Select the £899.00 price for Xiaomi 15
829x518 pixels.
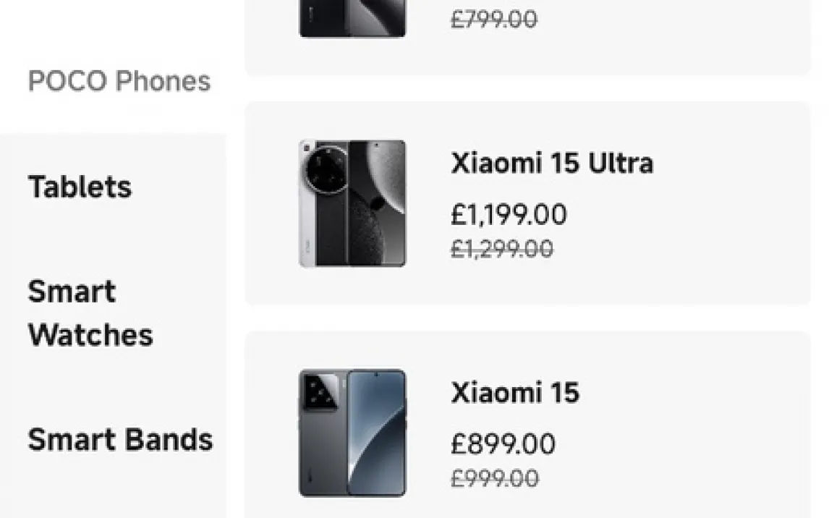click(503, 443)
